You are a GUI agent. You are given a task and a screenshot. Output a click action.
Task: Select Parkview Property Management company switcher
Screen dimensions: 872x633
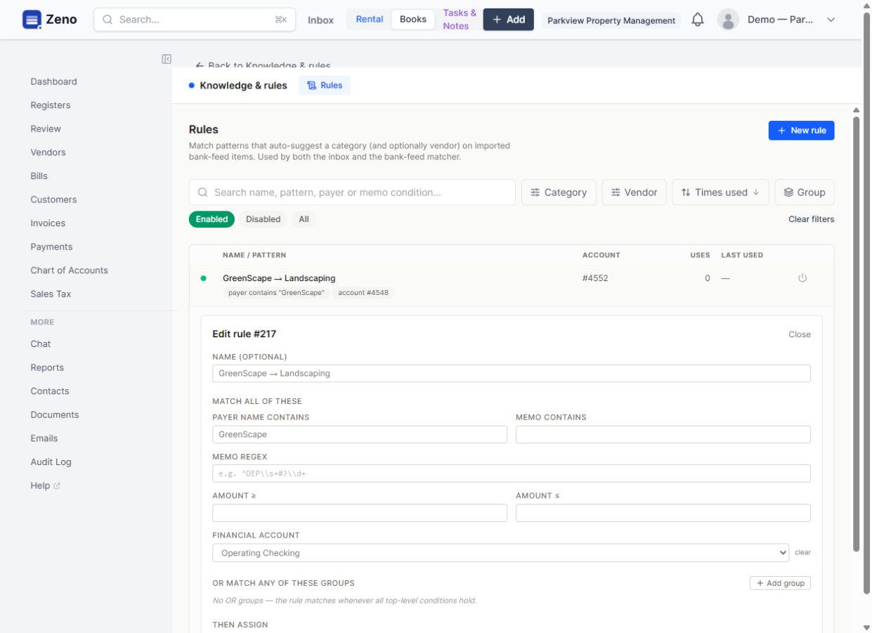pos(611,20)
